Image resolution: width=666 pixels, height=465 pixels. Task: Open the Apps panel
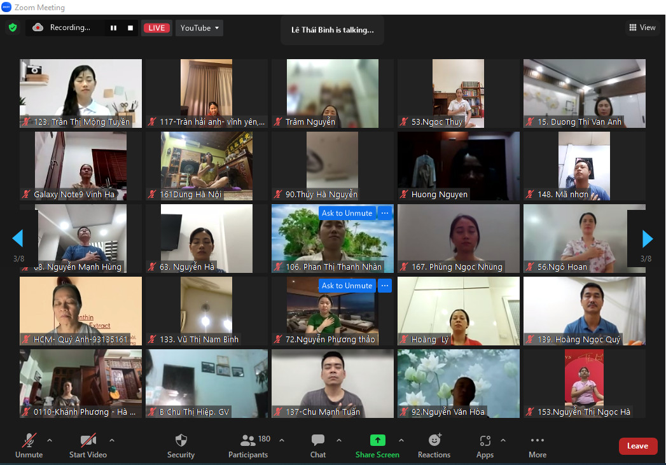(485, 446)
